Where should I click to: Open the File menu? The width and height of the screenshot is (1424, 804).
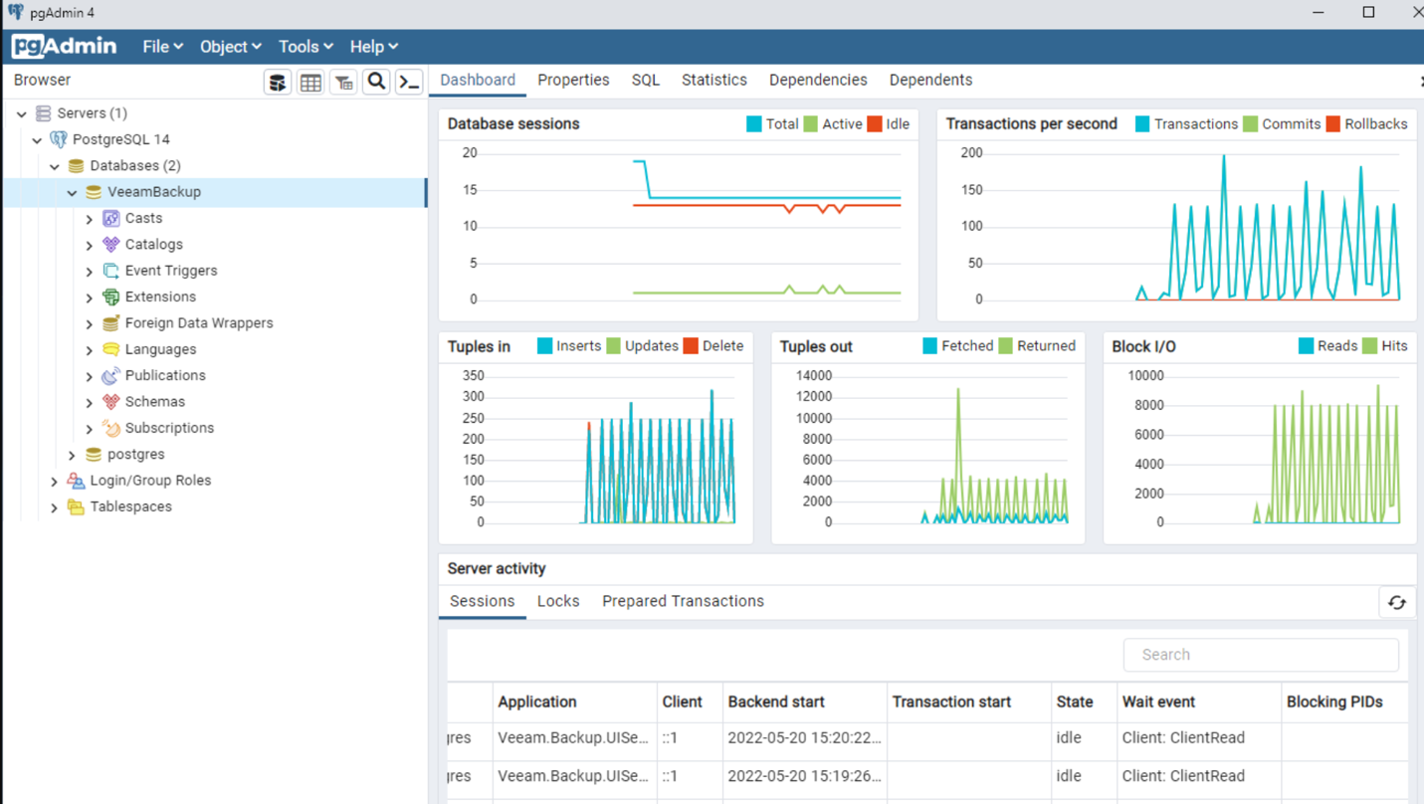point(162,47)
